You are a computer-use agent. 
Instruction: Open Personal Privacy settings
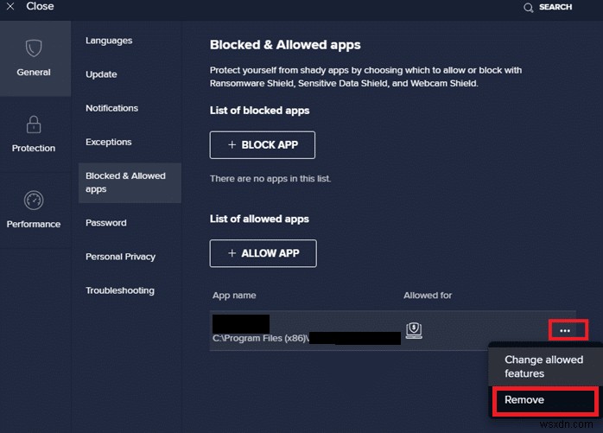click(x=120, y=257)
